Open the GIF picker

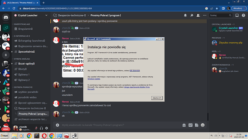pos(190,125)
